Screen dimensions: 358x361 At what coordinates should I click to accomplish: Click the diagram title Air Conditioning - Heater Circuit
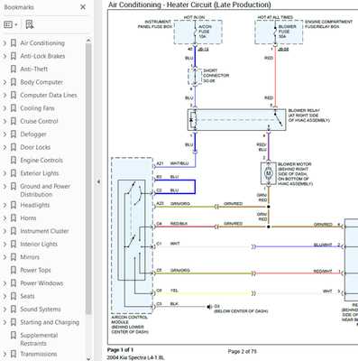[189, 5]
